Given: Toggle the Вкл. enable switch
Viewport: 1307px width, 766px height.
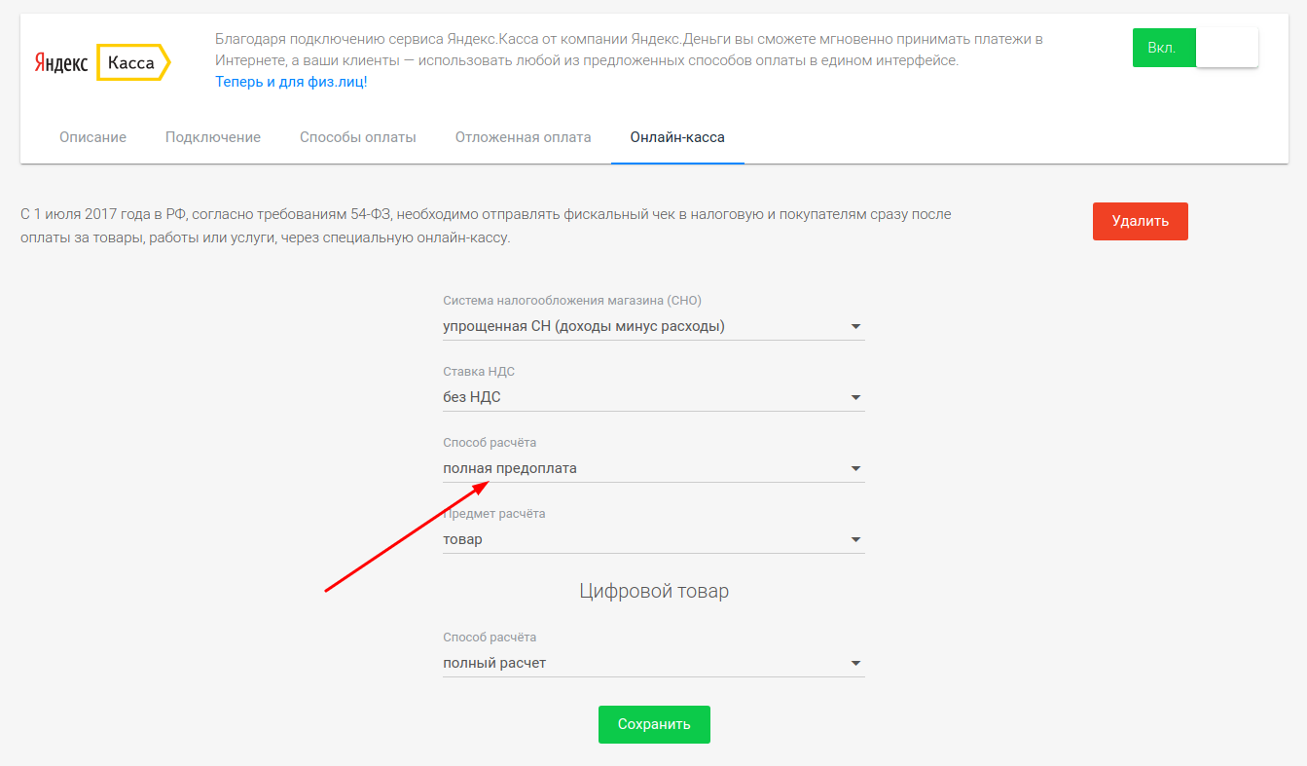Looking at the screenshot, I should click(1195, 48).
